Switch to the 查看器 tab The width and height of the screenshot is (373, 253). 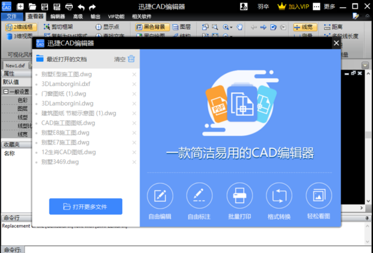(35, 16)
